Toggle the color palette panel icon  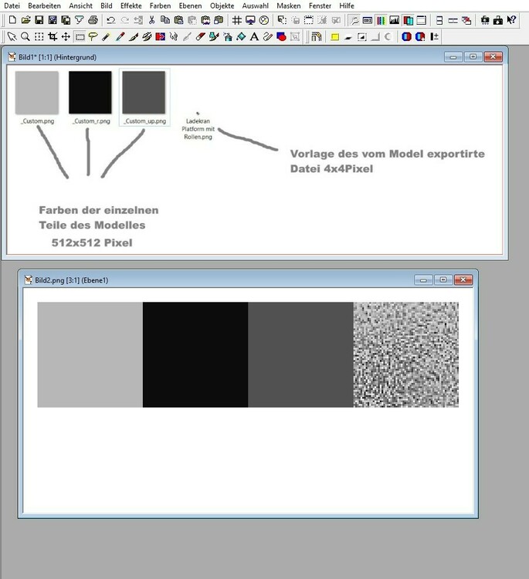pyautogui.click(x=381, y=20)
